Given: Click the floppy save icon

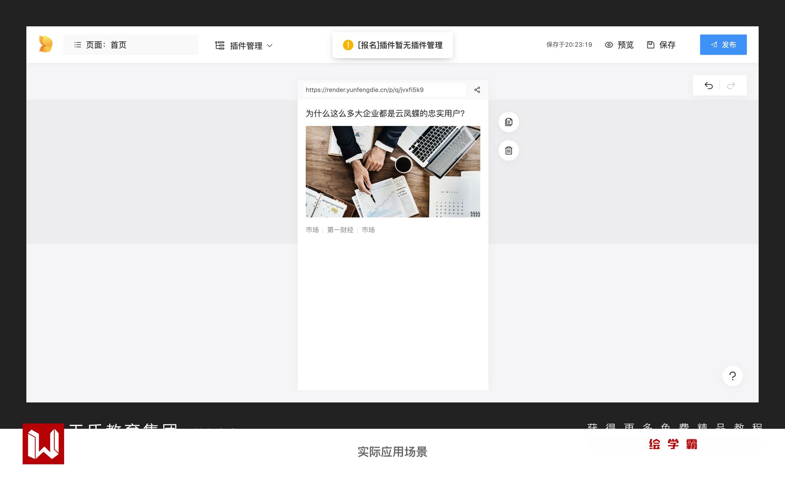Looking at the screenshot, I should 651,45.
